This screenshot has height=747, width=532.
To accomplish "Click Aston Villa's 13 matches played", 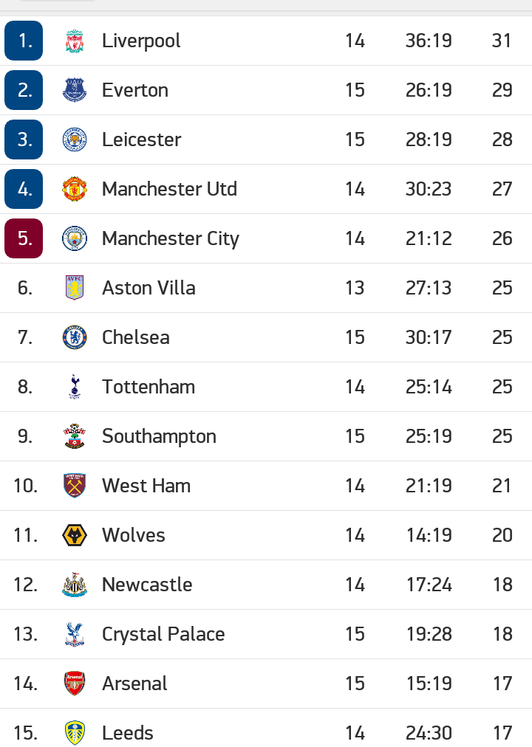I will pyautogui.click(x=355, y=288).
